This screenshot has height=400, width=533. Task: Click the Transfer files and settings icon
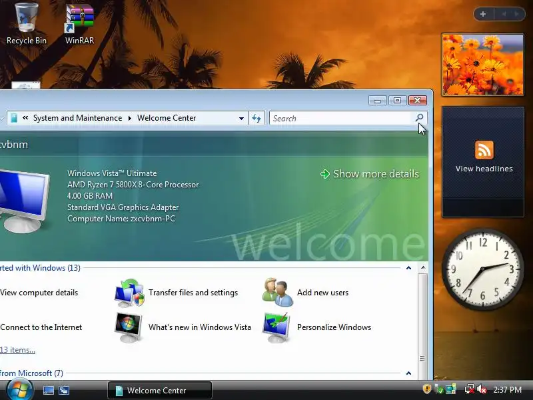129,293
